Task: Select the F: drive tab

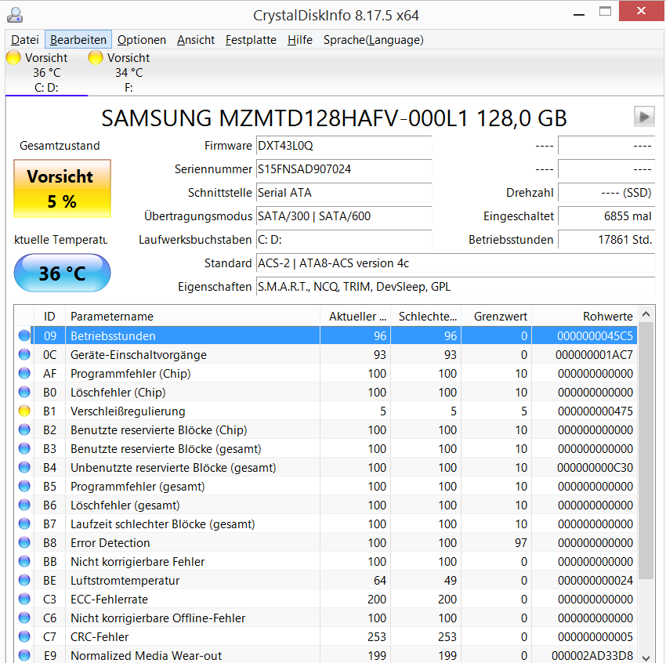Action: (x=128, y=72)
